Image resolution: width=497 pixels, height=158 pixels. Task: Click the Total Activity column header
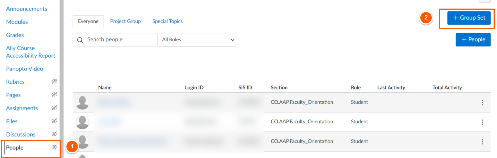pyautogui.click(x=447, y=88)
